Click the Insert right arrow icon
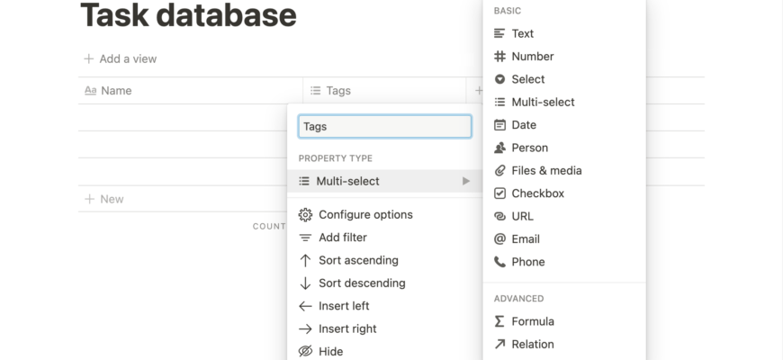783x360 pixels. point(305,329)
